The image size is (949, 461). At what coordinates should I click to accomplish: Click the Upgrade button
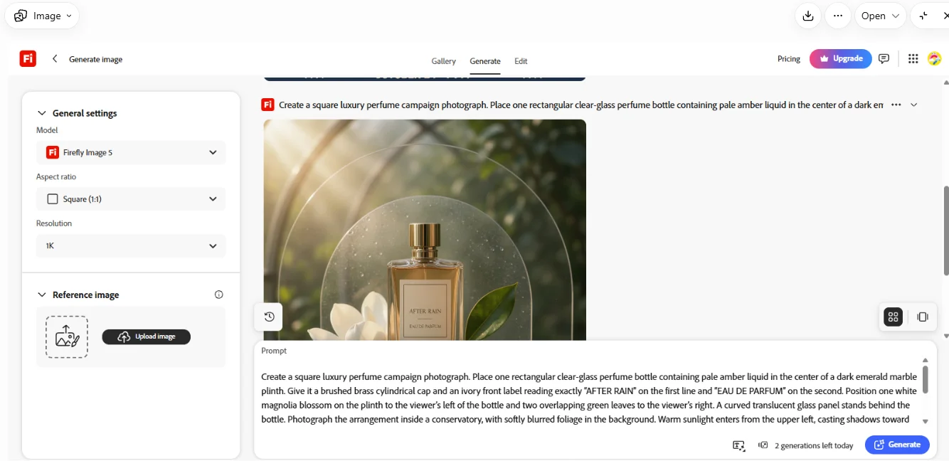[841, 58]
